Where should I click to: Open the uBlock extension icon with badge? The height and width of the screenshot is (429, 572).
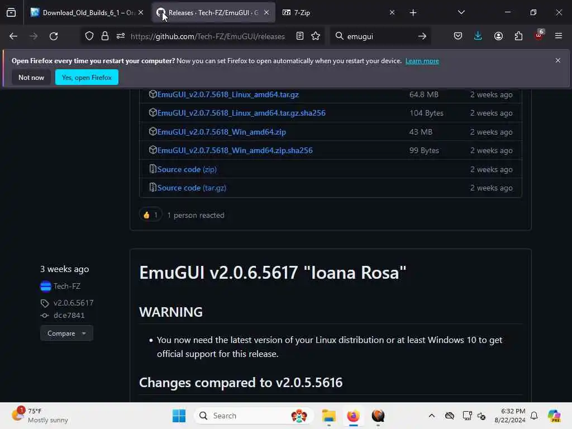539,35
